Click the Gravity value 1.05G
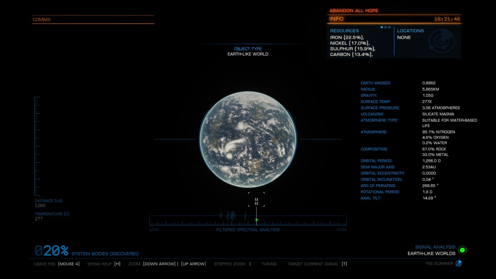496x279 pixels. [428, 95]
